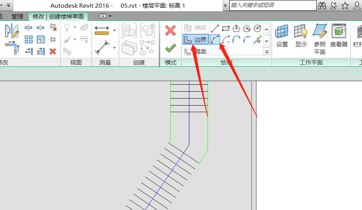
Task: Select the 修改 | 创建楼梯草图 tab
Action: pos(58,16)
